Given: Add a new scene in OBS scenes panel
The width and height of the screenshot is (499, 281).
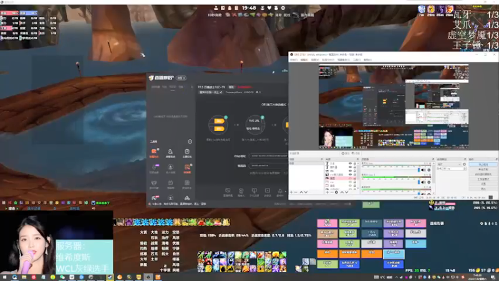Looking at the screenshot, I should pos(291,192).
